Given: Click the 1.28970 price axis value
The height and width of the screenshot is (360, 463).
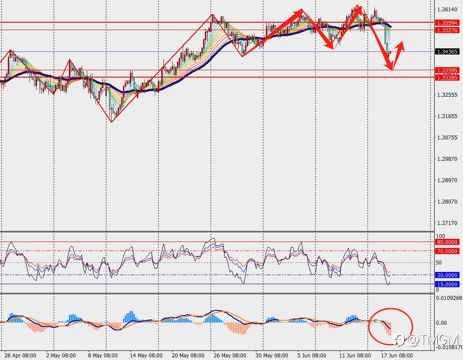Looking at the screenshot, I should click(447, 180).
